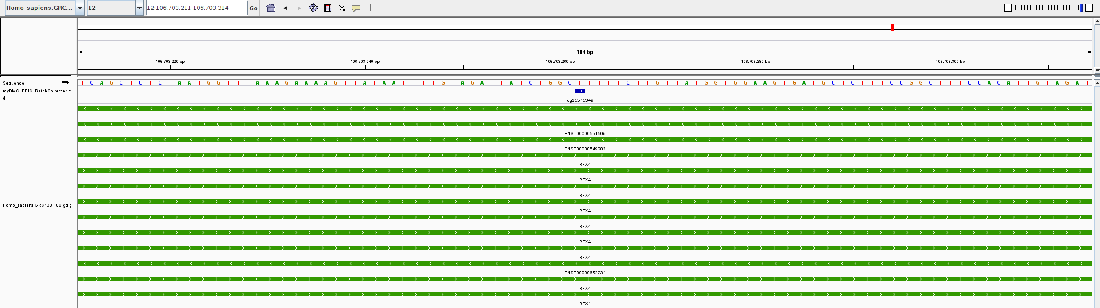Go forward with the right arrow icon
The width and height of the screenshot is (1100, 308).
(x=299, y=8)
